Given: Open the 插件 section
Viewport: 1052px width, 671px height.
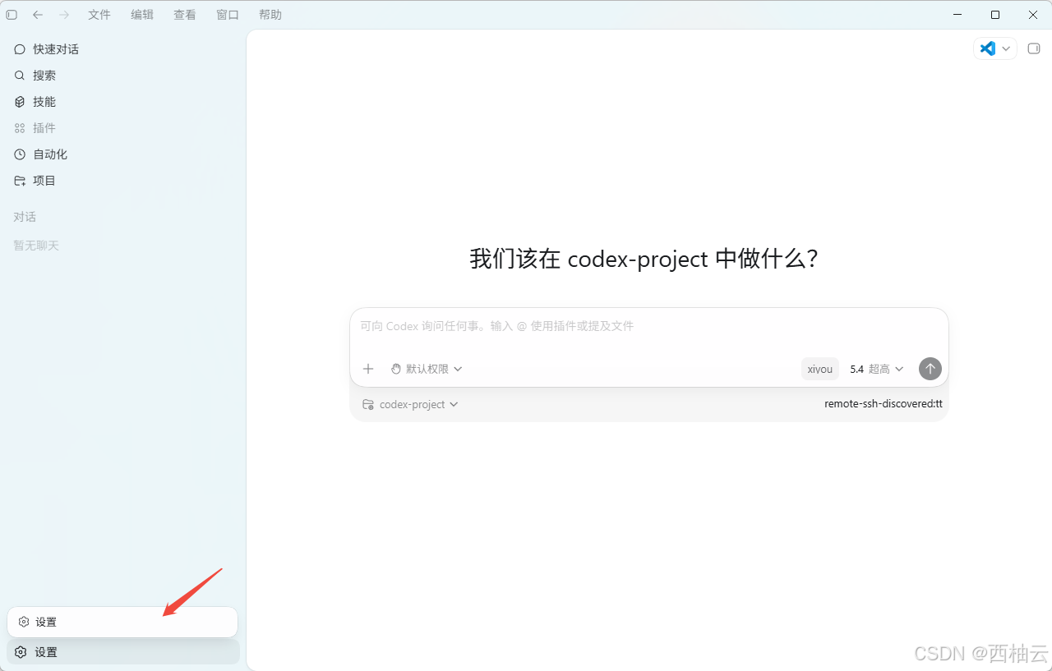Looking at the screenshot, I should coord(123,128).
